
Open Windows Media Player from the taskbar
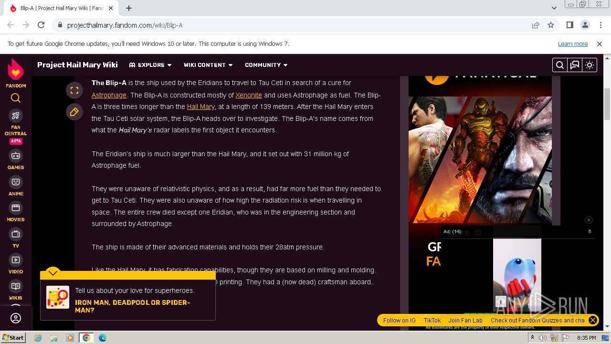[x=70, y=338]
